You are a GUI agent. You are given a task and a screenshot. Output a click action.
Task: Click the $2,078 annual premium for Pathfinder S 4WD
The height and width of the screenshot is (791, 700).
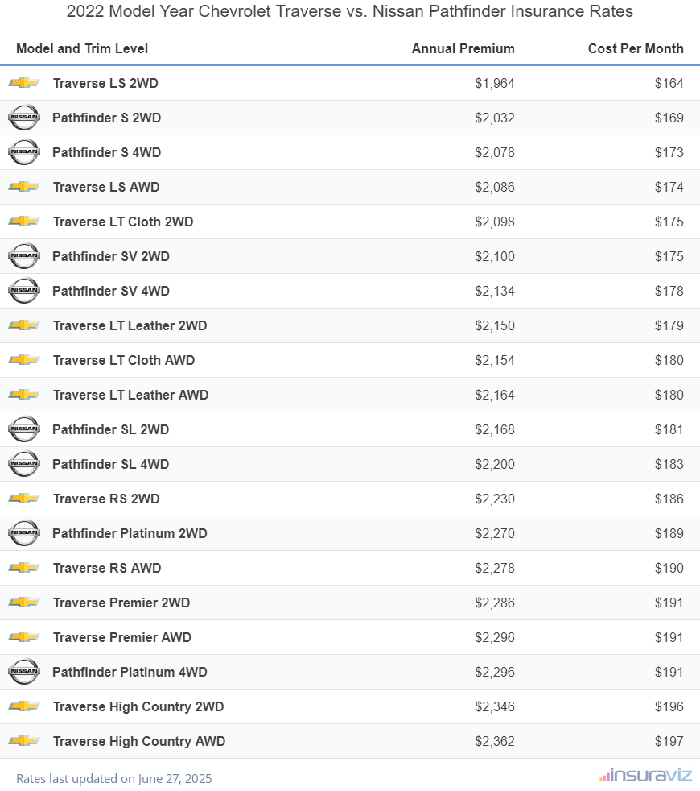click(495, 152)
